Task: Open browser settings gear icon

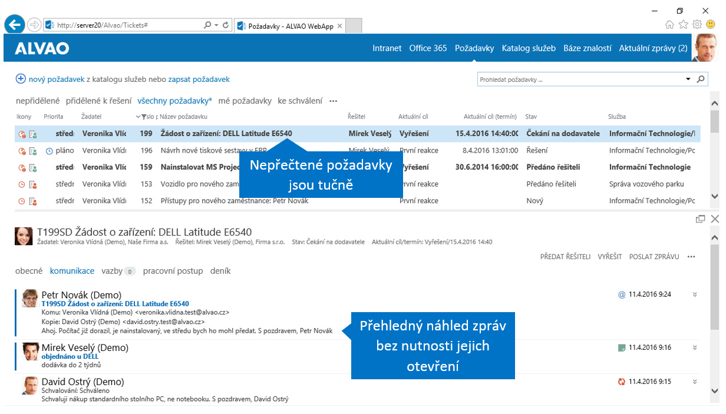Action: (697, 25)
